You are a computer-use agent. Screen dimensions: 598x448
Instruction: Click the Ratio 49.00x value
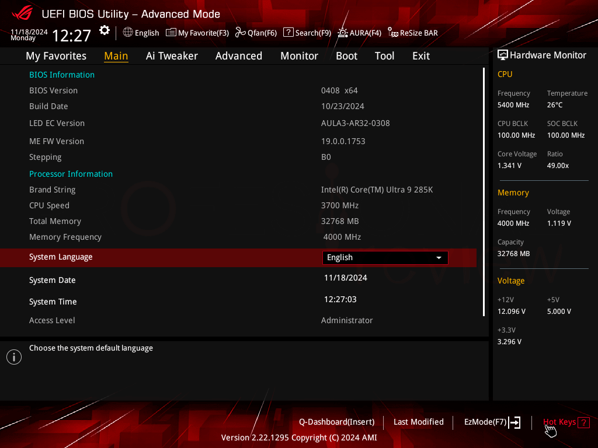pyautogui.click(x=558, y=166)
